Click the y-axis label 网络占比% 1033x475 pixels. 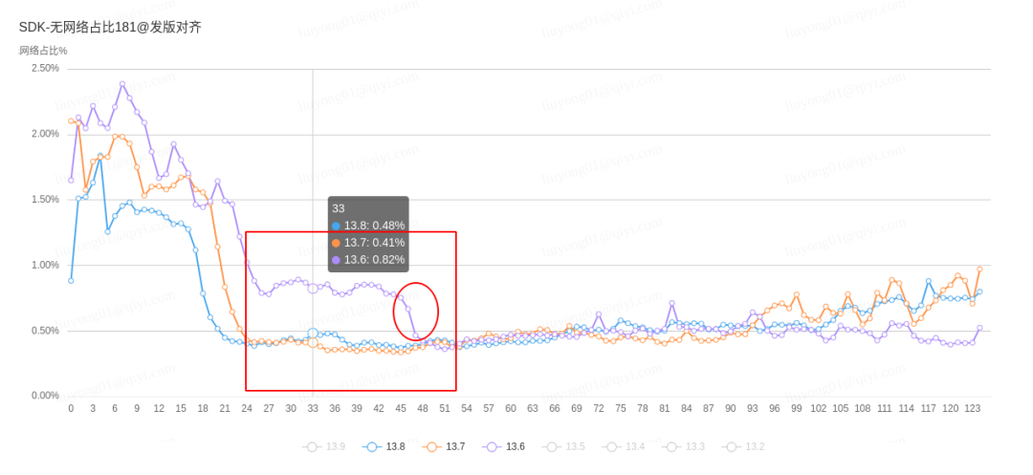[43, 51]
